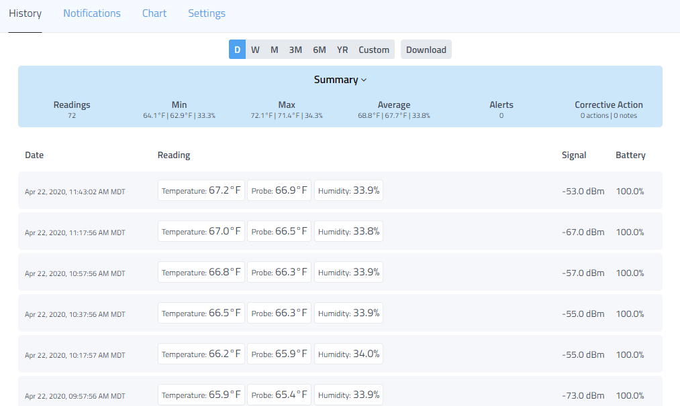
Task: Choose the M monthly range
Action: pyautogui.click(x=274, y=50)
